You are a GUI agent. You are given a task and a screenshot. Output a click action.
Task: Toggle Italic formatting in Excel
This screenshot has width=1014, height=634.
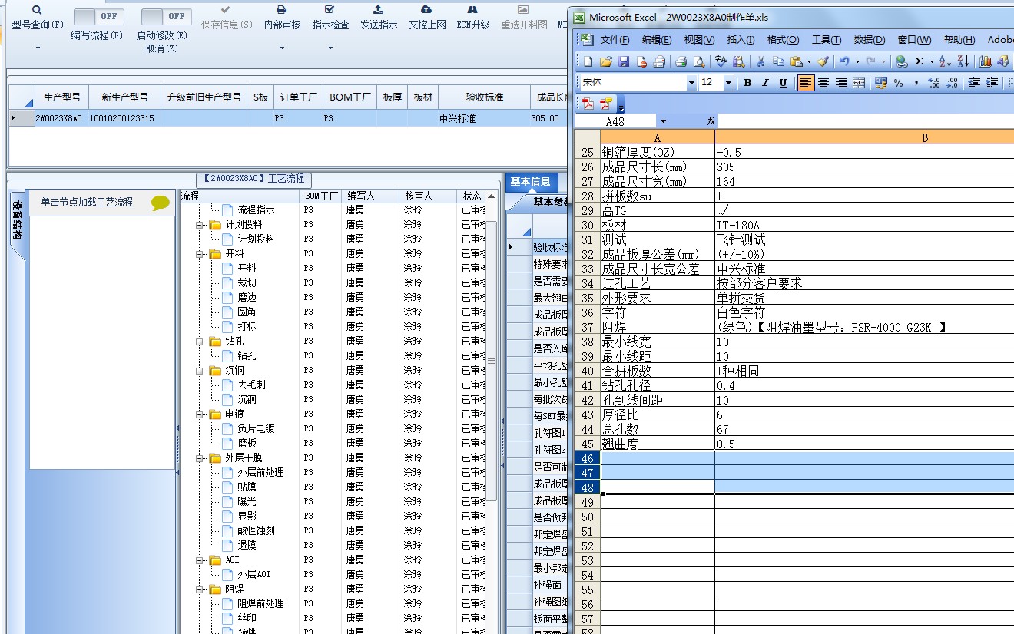point(765,83)
